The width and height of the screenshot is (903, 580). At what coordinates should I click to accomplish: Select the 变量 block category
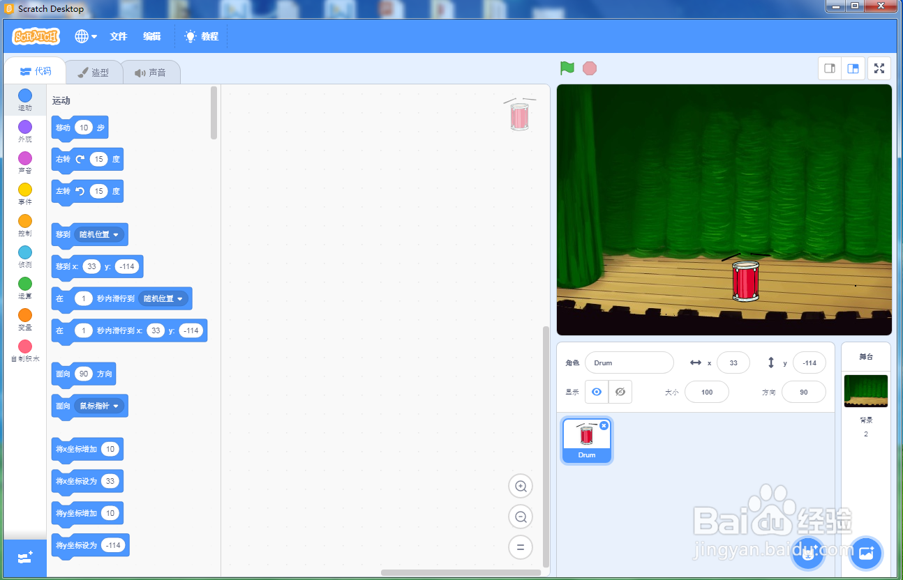click(25, 320)
